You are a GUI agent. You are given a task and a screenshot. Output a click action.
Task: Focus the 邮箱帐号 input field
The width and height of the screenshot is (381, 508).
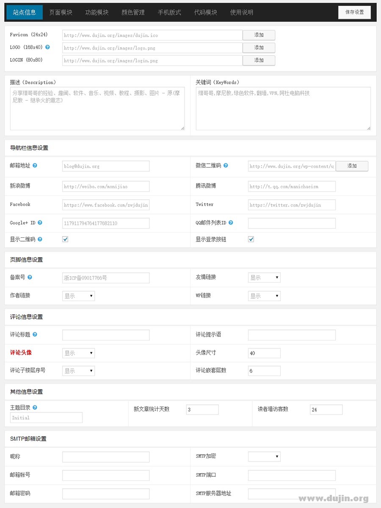[x=106, y=475]
